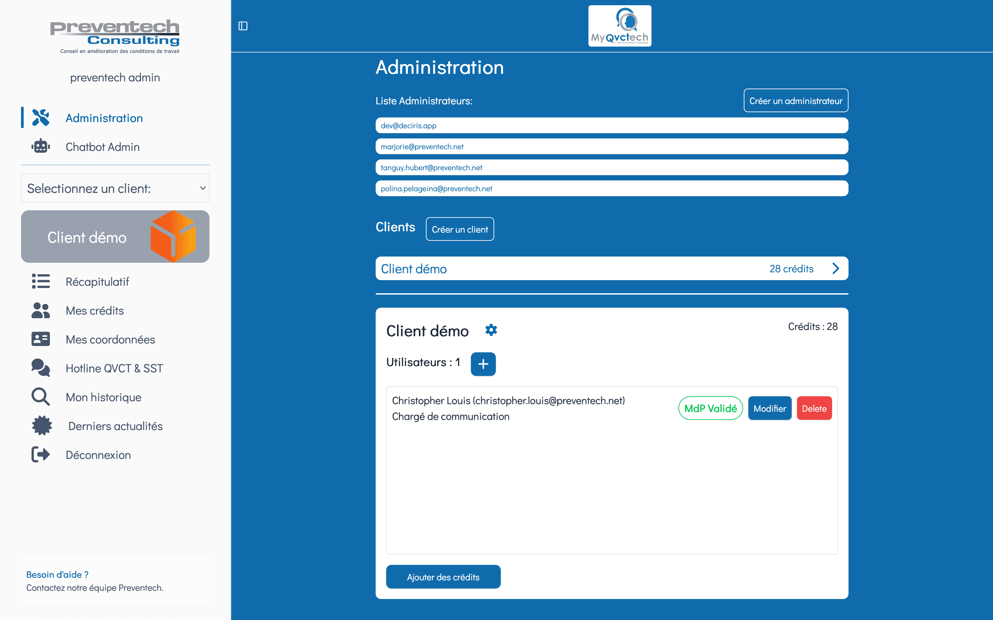This screenshot has height=620, width=993.
Task: Open Client démo settings gear
Action: coord(491,330)
